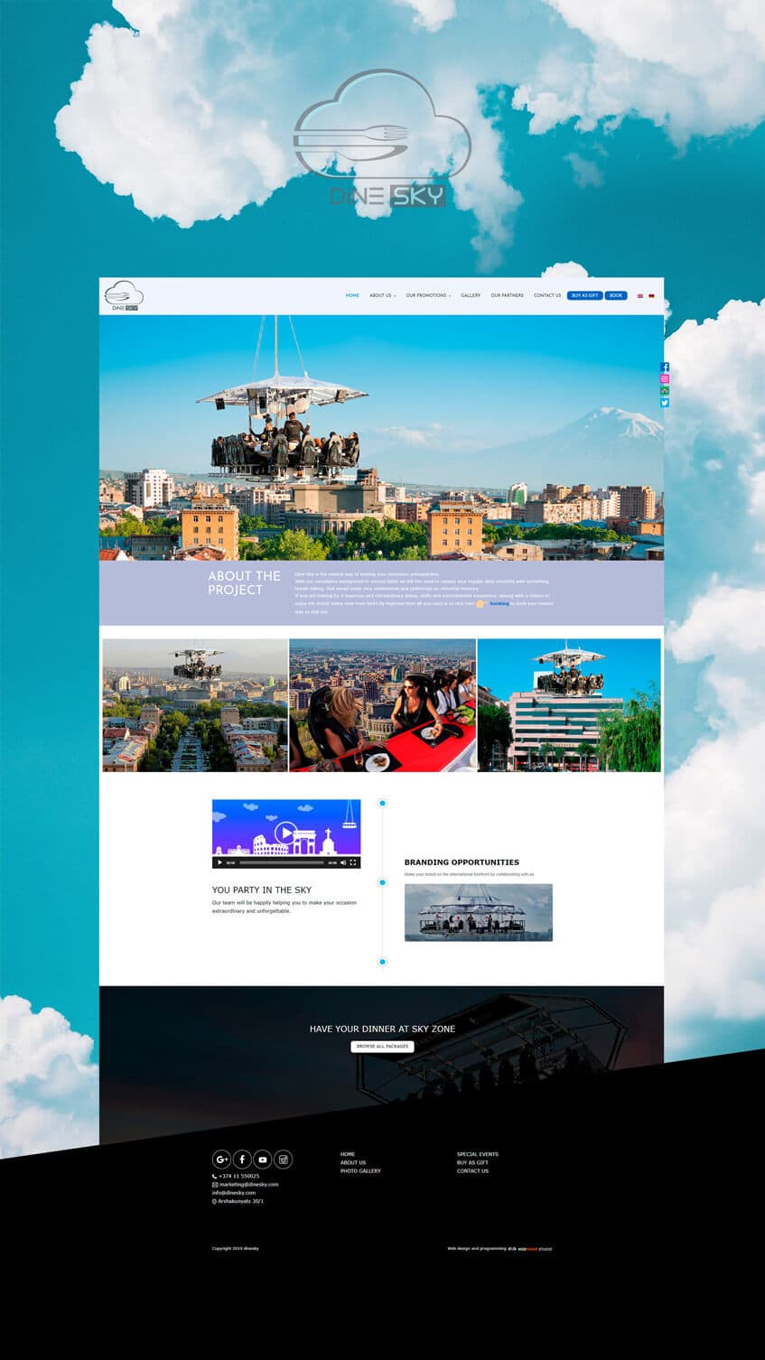
Task: Toggle fullscreen mode on the video player
Action: tap(353, 862)
